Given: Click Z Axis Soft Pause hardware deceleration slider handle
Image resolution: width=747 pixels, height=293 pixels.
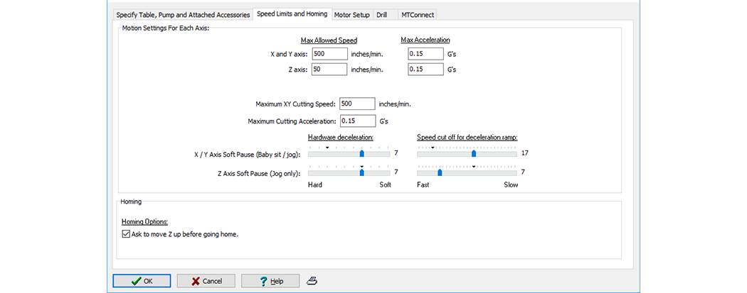Looking at the screenshot, I should (361, 172).
